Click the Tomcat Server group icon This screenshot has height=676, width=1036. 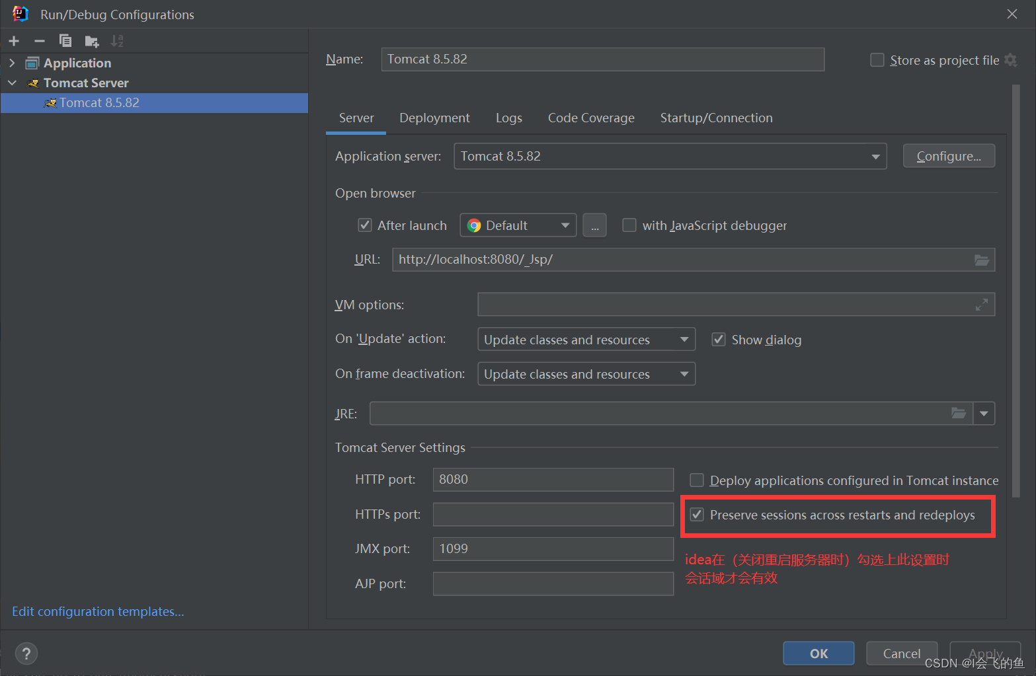33,83
